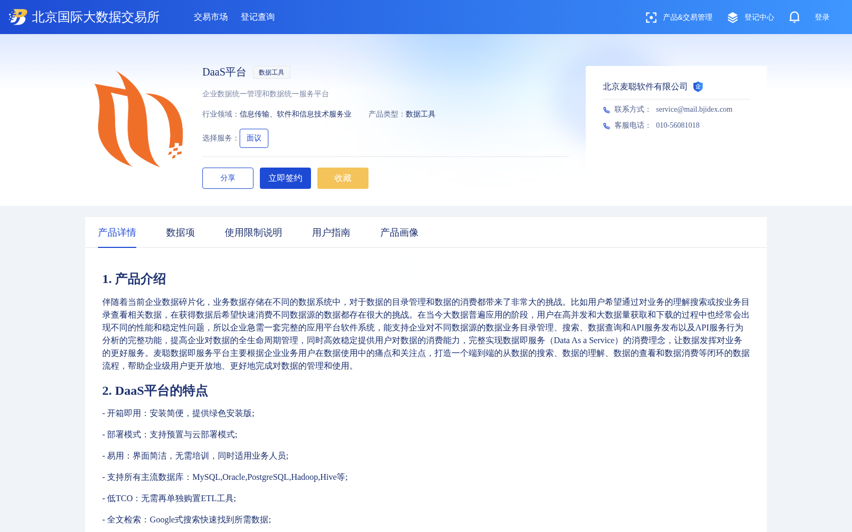Click the line 部署模式：支持预置与云部署模式
Screen dimensions: 852x532
(170, 435)
